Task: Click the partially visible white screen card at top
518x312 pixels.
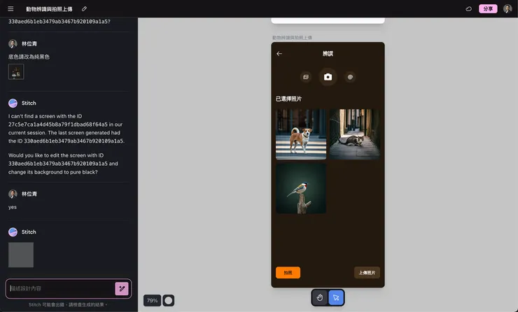Action: (x=328, y=20)
